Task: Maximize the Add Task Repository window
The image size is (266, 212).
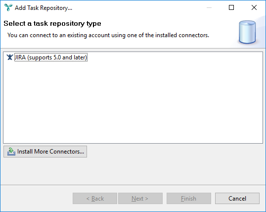Action: click(231, 7)
